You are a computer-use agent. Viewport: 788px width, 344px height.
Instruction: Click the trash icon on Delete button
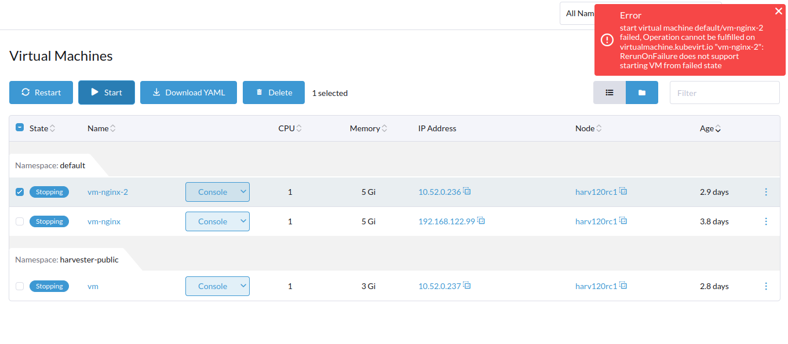[259, 93]
